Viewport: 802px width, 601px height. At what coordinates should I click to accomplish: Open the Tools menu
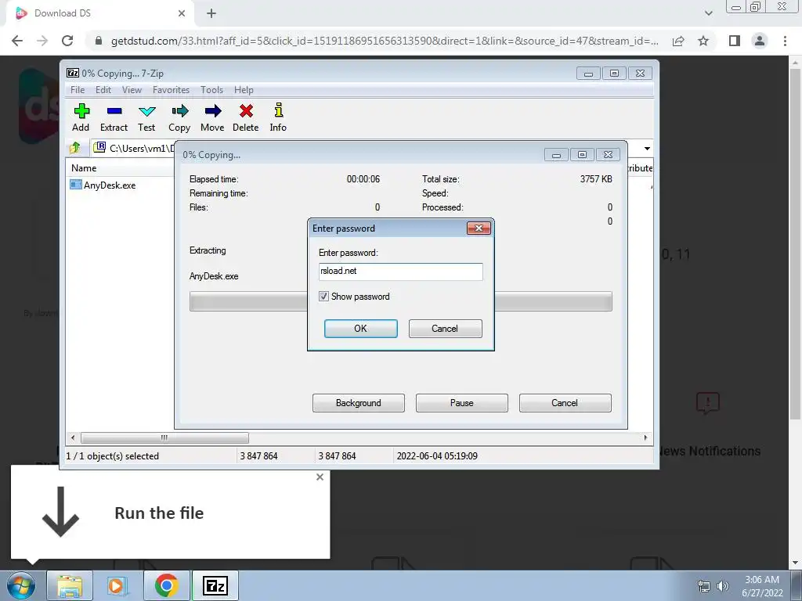pyautogui.click(x=211, y=90)
